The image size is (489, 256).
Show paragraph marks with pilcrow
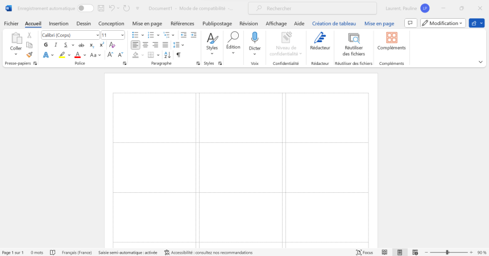click(x=179, y=55)
